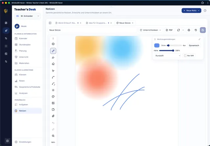This screenshot has width=210, height=146.
Task: Open the version history clock icon
Action: [x=196, y=30]
